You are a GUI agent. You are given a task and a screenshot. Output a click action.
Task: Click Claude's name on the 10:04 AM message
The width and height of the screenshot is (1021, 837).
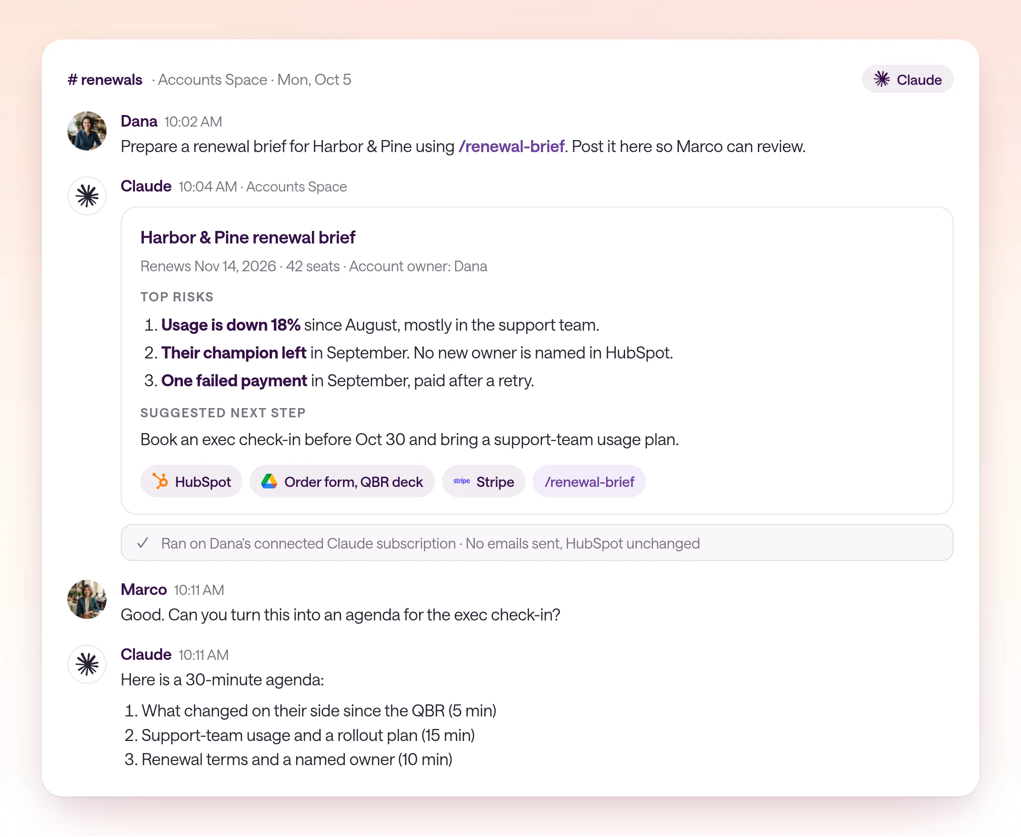pyautogui.click(x=146, y=186)
